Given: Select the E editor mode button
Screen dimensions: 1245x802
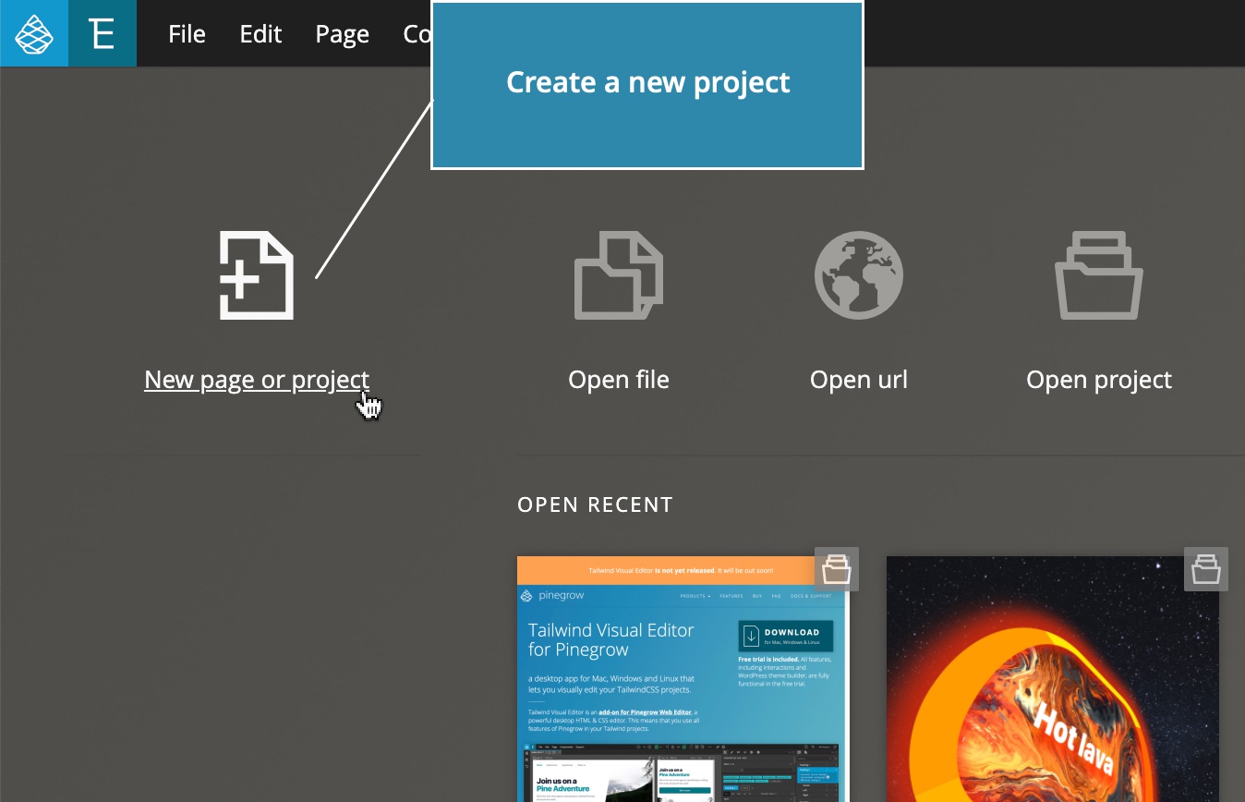Looking at the screenshot, I should (103, 33).
